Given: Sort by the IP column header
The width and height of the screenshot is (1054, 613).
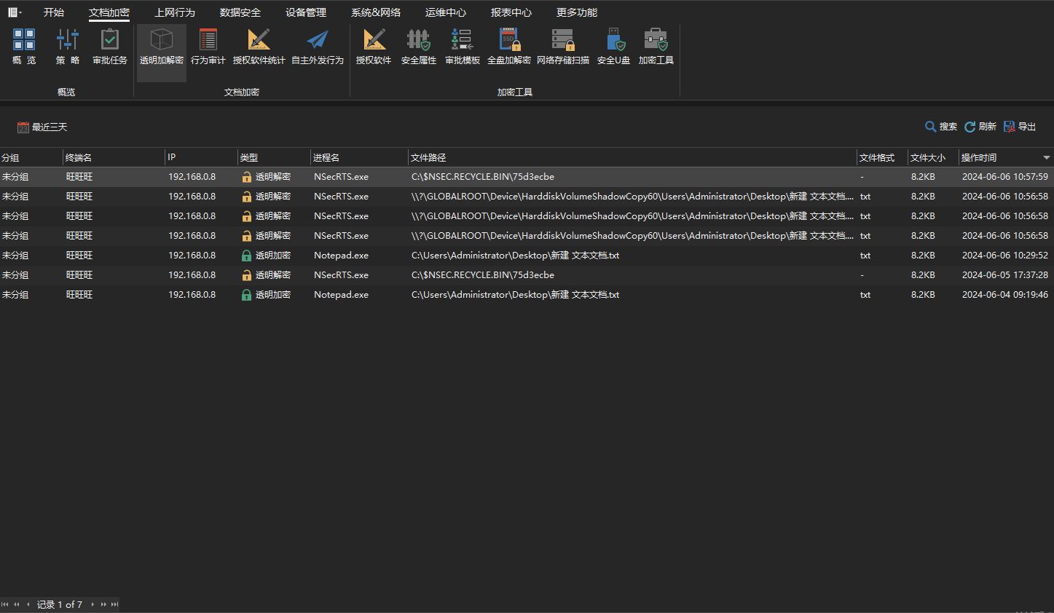Looking at the screenshot, I should point(201,157).
